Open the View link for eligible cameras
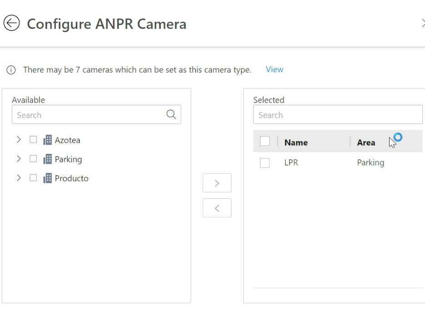The height and width of the screenshot is (315, 425). [275, 69]
